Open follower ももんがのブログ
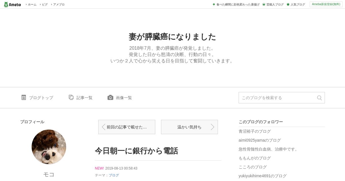Image resolution: width=345 pixels, height=181 pixels. 255,158
